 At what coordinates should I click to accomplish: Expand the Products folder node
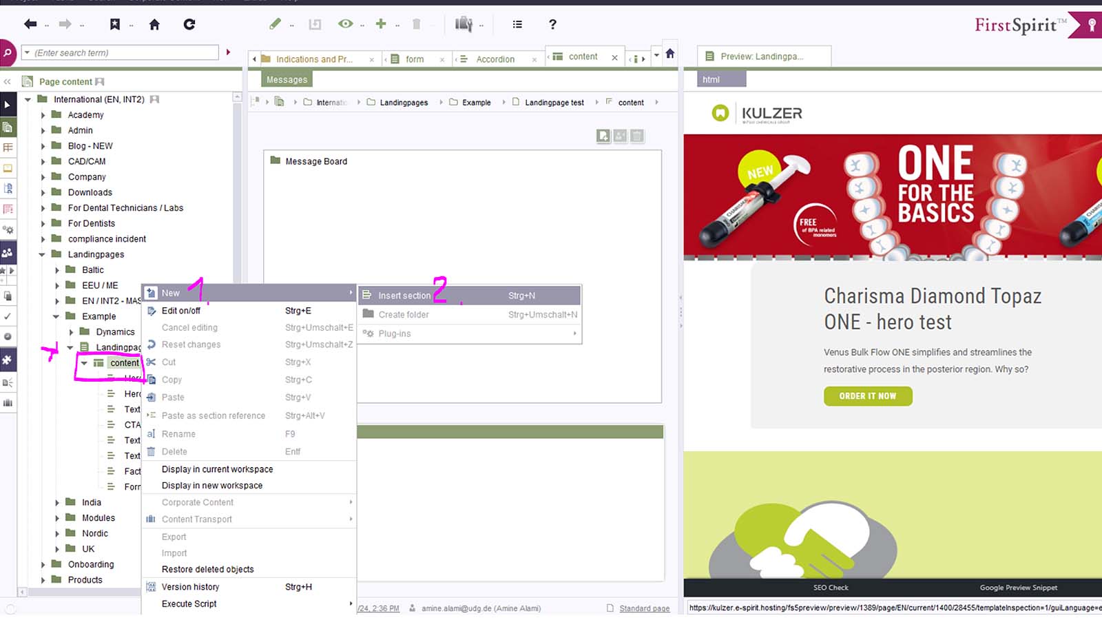[43, 580]
